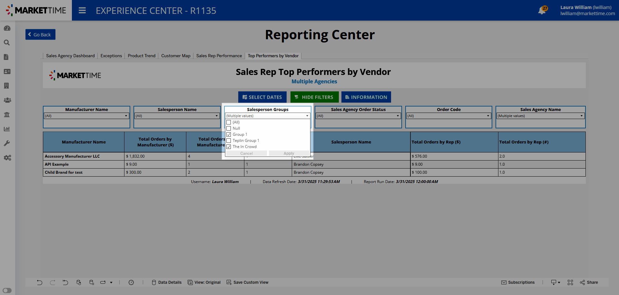
Task: Click the Tableau undo icon
Action: coord(39,282)
